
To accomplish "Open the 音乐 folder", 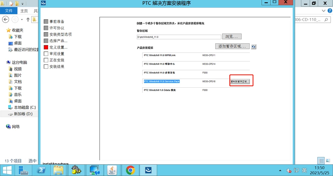I will point(15,94).
